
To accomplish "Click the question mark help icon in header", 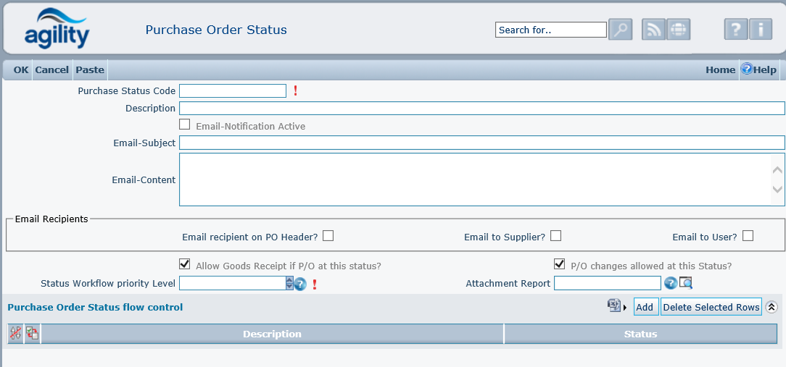I will (x=735, y=30).
